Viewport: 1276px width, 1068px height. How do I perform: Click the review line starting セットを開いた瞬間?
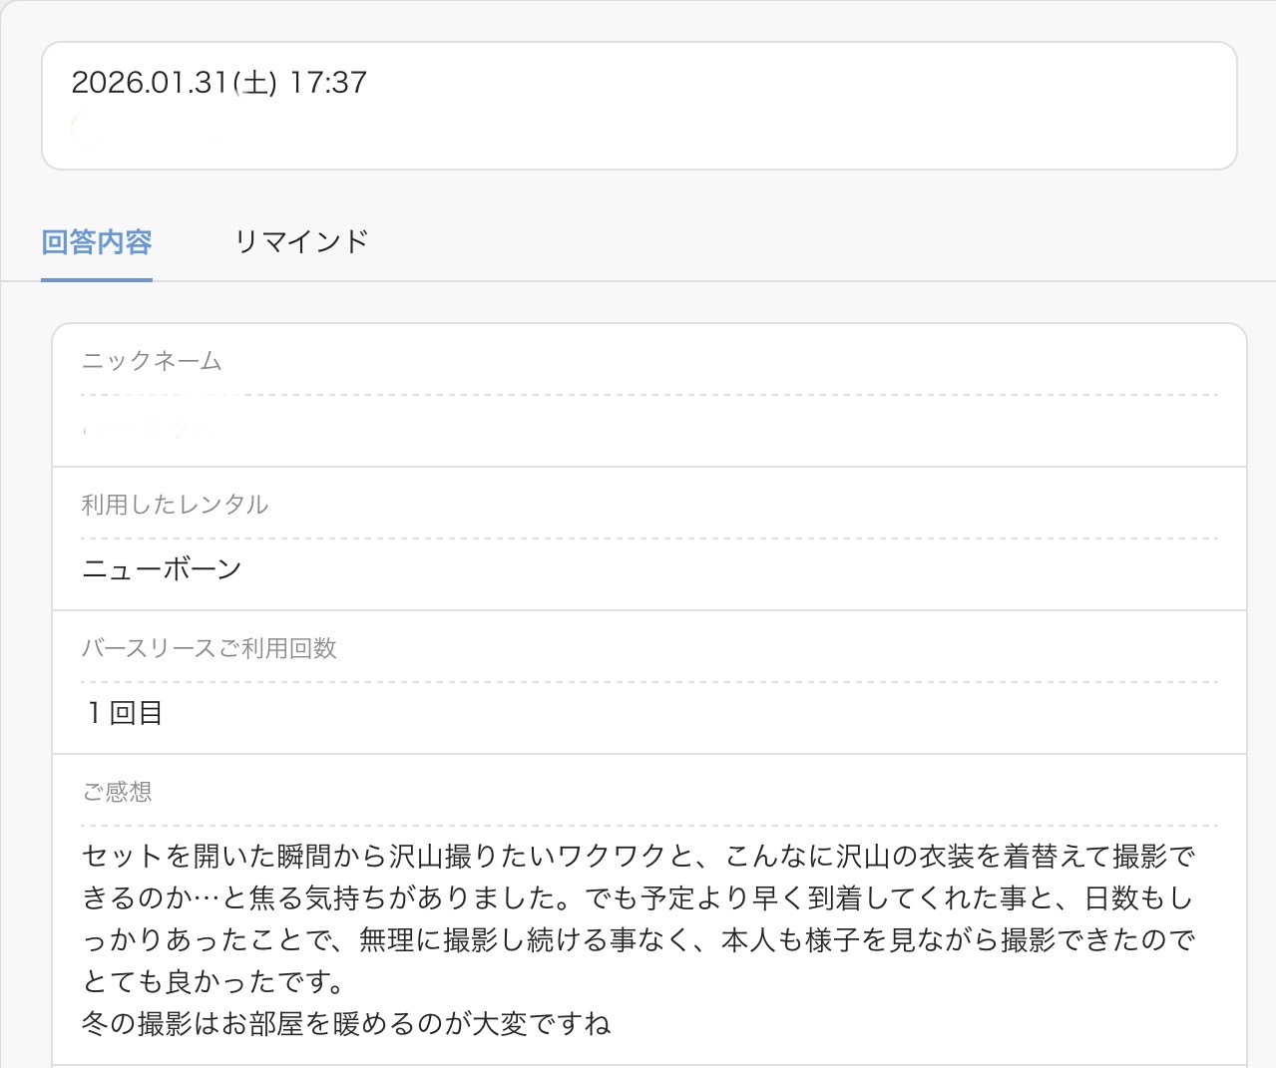pos(638,857)
